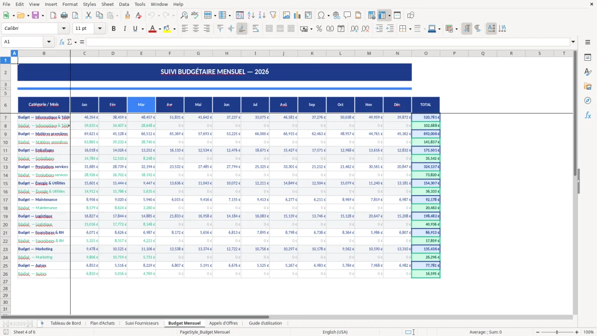The width and height of the screenshot is (597, 336).
Task: Click the Sidebar Settings hamburger button
Action: pyautogui.click(x=588, y=42)
